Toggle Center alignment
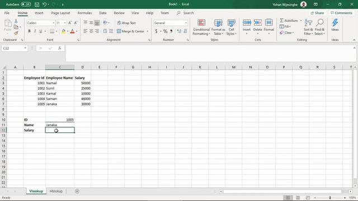This screenshot has height=201, width=358. click(x=91, y=31)
